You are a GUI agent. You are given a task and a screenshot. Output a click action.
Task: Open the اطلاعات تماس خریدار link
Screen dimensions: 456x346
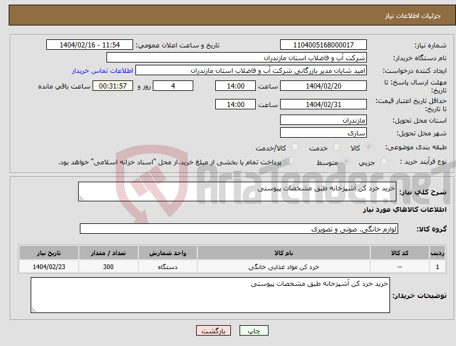coord(102,71)
